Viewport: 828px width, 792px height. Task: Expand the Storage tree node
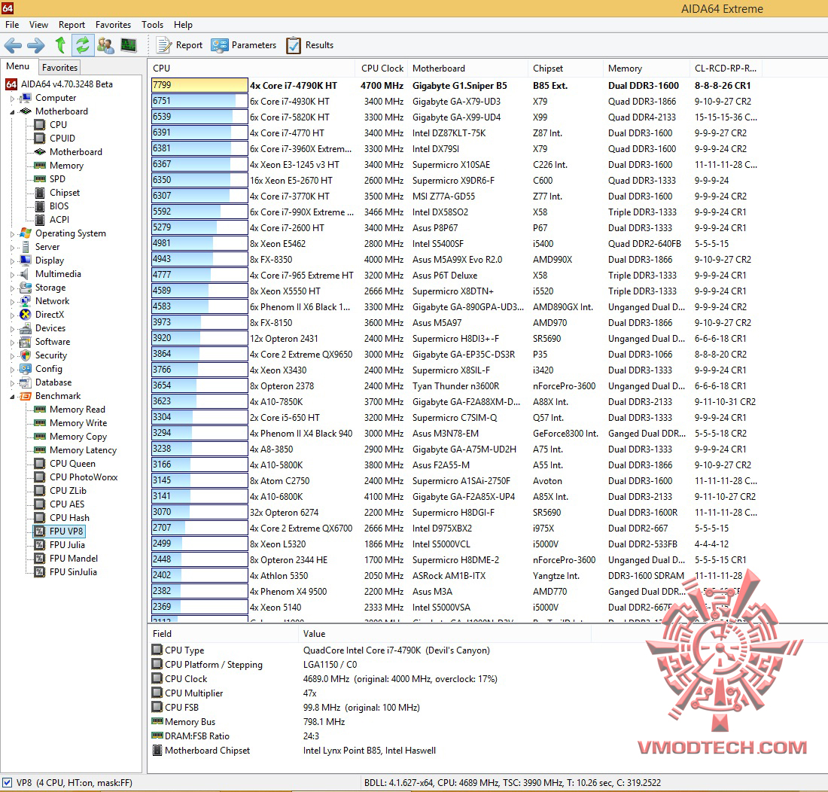12,288
